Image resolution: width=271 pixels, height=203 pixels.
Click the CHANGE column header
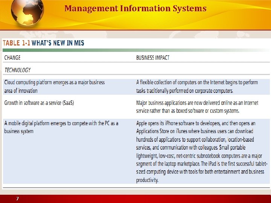[x=12, y=58]
